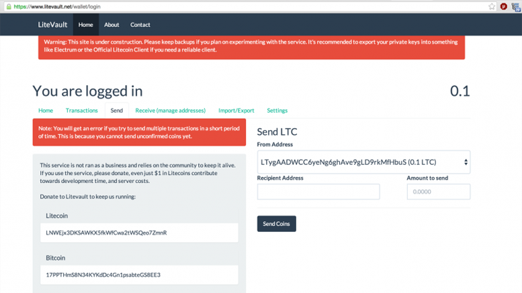Click the 'Recipient Address' label
Screen dimensions: 522x293
tap(280, 178)
